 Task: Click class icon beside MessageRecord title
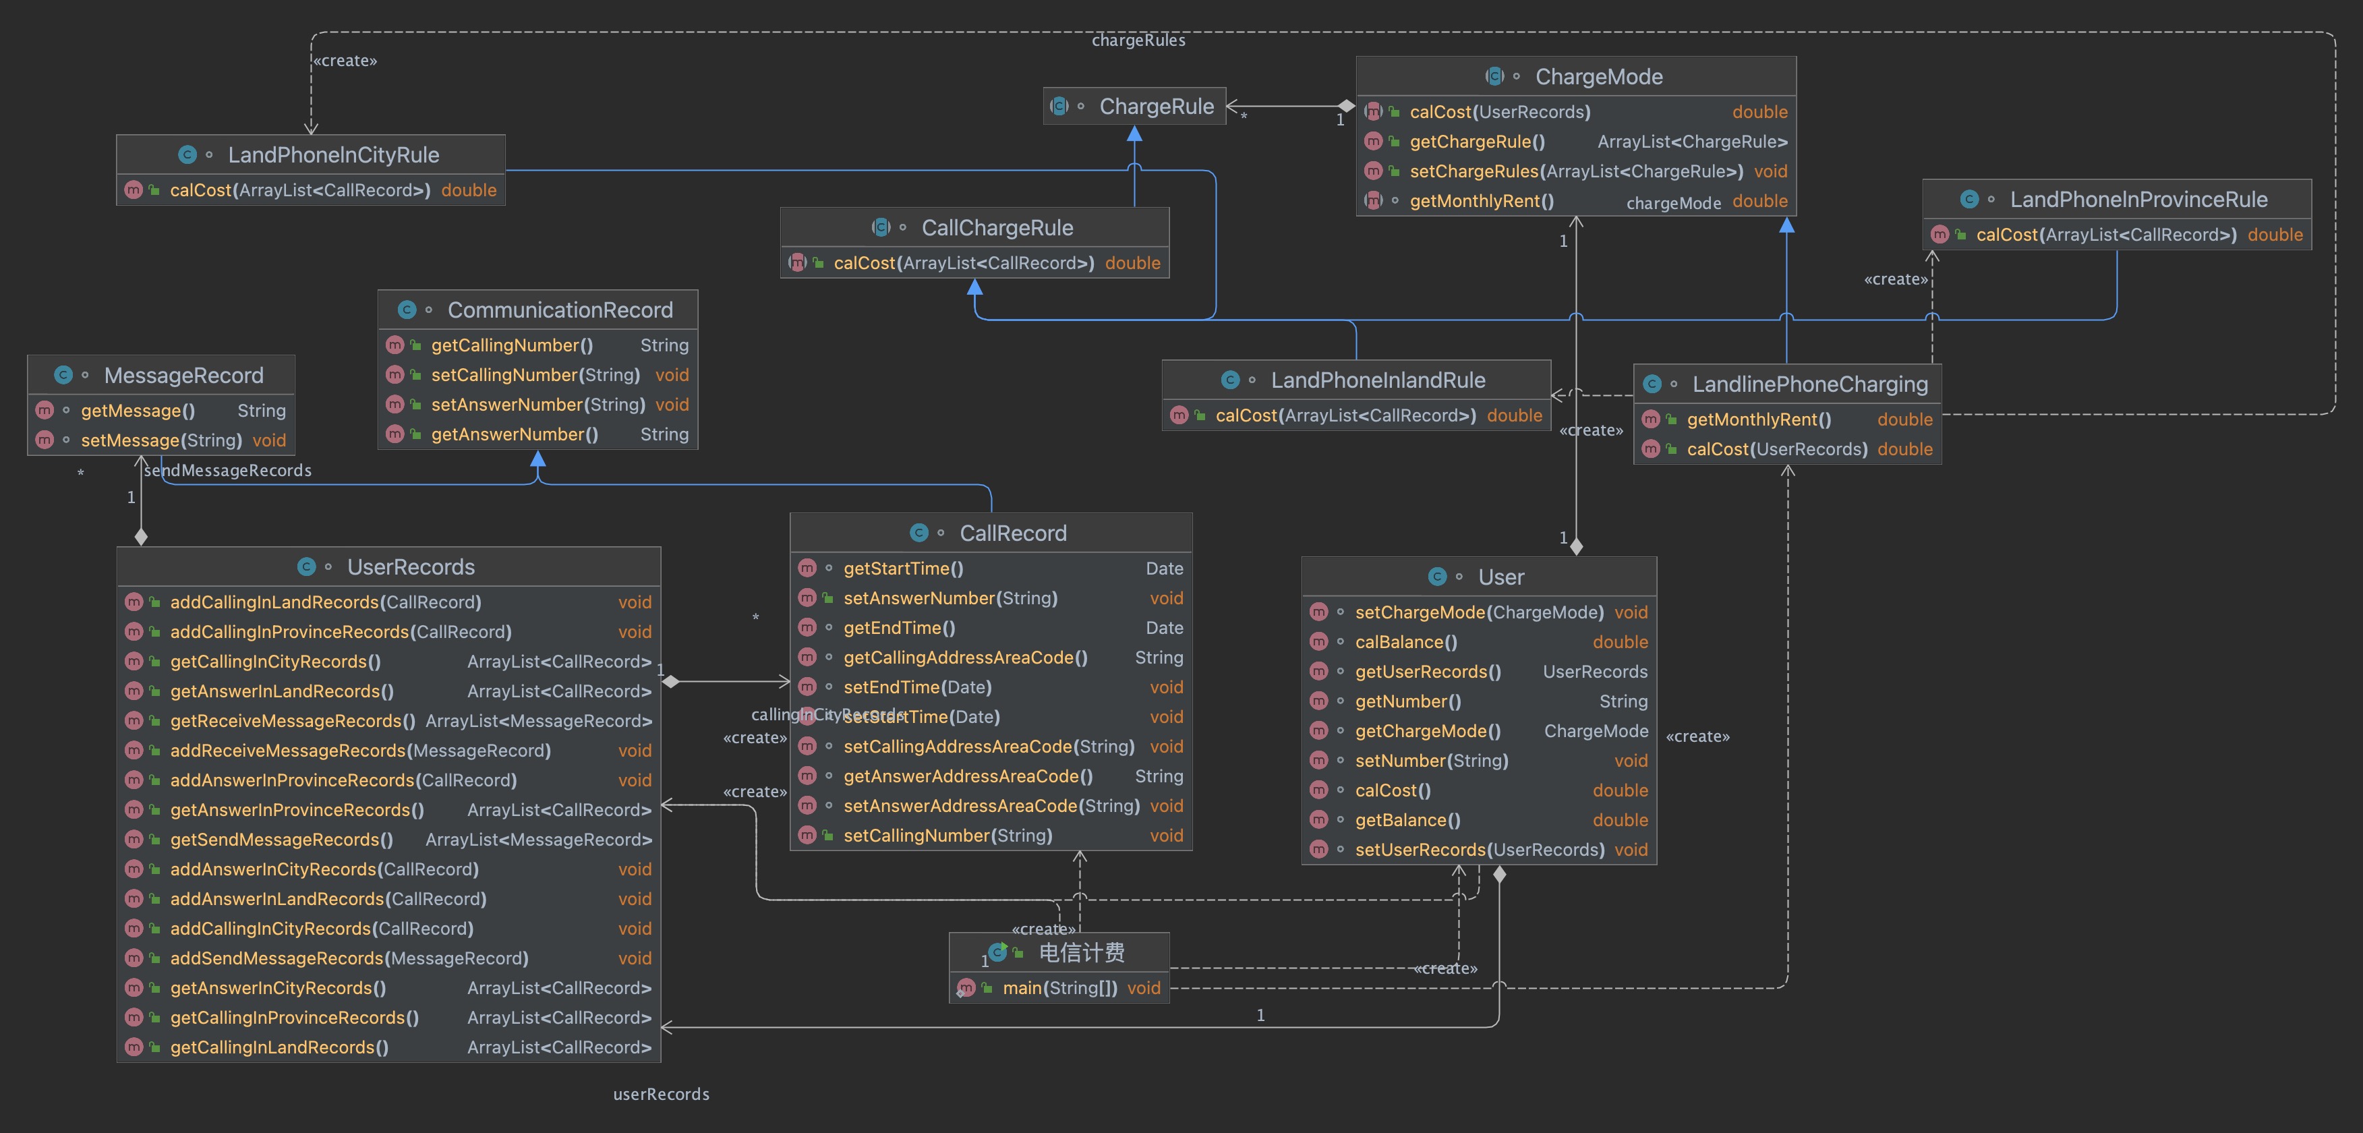click(x=63, y=375)
